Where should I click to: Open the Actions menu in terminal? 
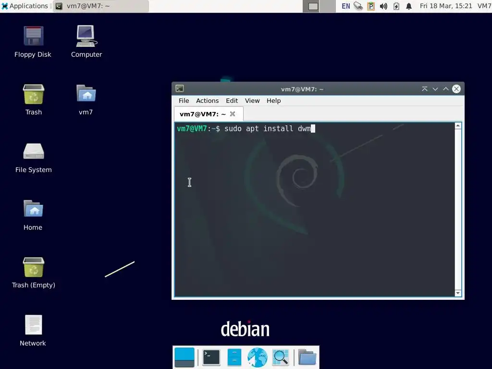pyautogui.click(x=208, y=101)
